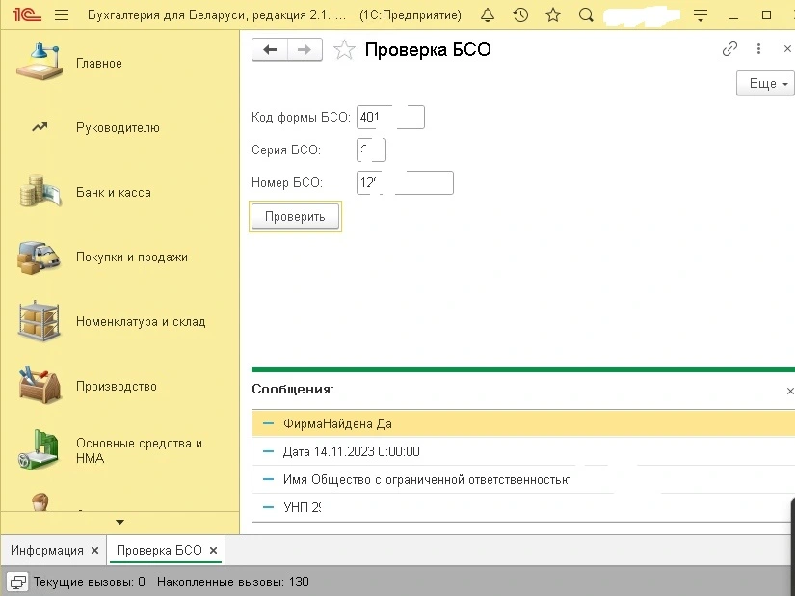Click the Номер БСО input field
The height and width of the screenshot is (596, 795).
click(x=405, y=183)
